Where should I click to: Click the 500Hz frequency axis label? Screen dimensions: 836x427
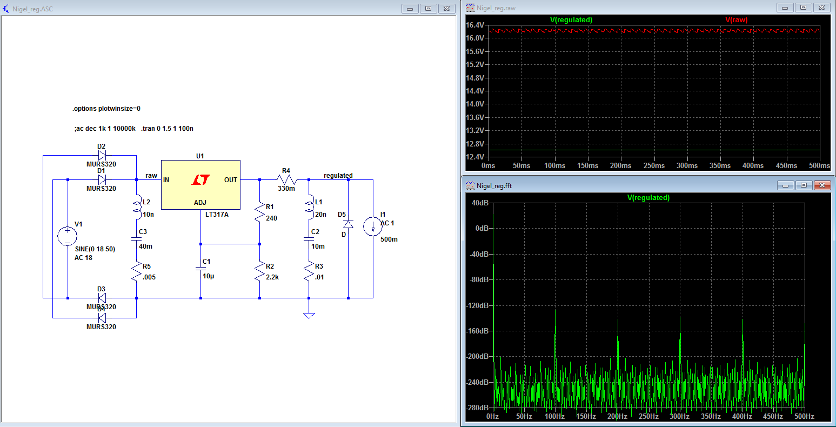tap(804, 417)
